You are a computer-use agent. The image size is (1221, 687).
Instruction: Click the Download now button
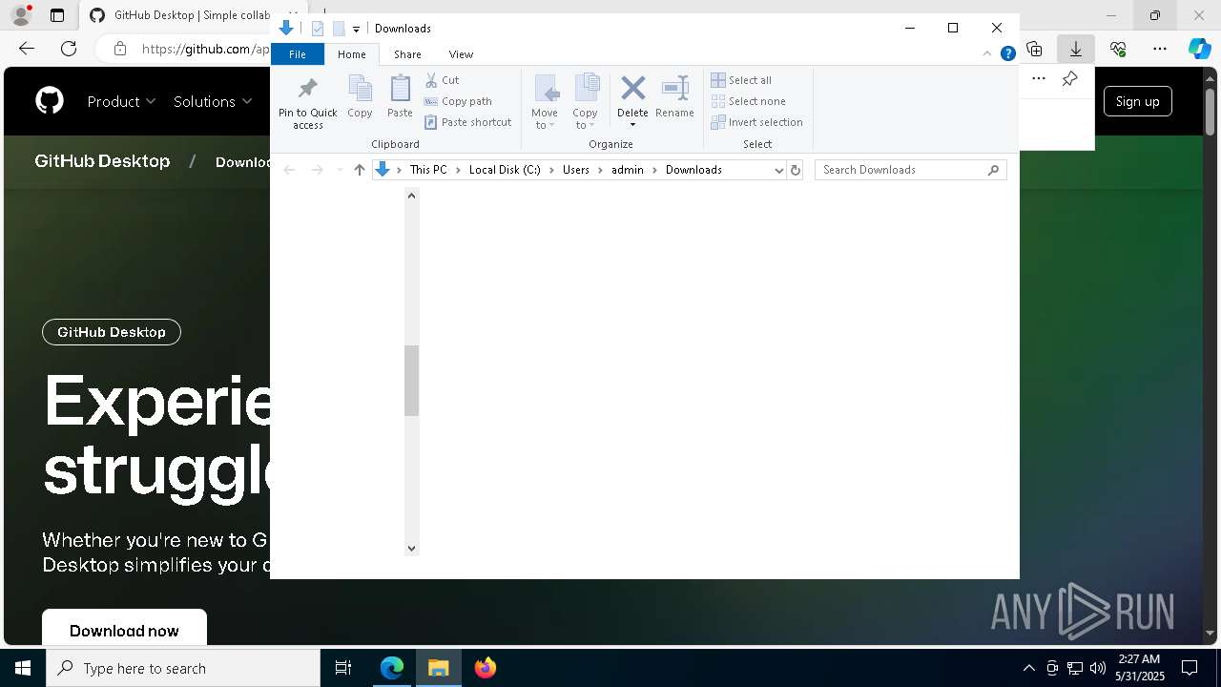point(124,630)
